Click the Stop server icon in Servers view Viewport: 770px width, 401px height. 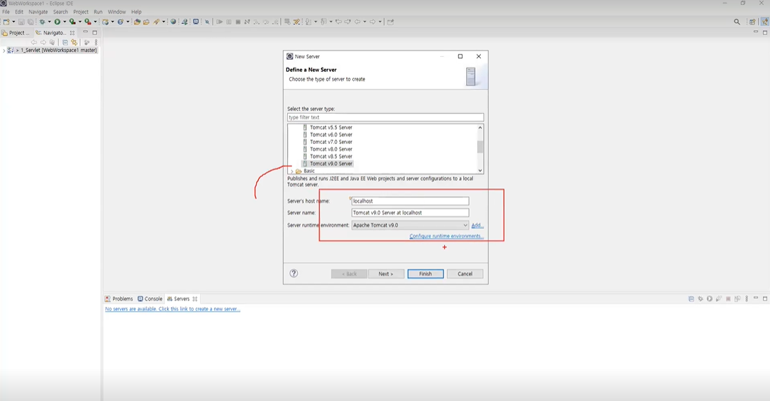click(x=729, y=298)
